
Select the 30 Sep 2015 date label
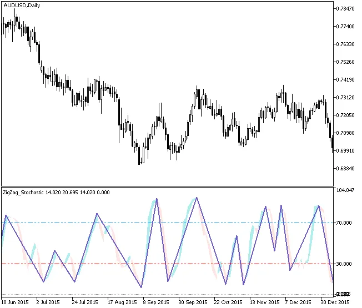pos(193,302)
